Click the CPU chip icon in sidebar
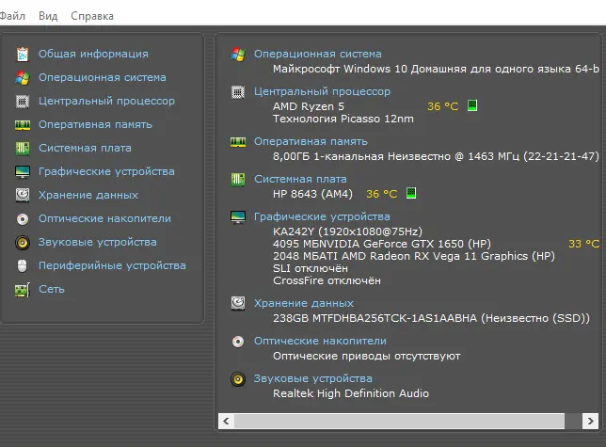This screenshot has height=447, width=606. click(x=23, y=102)
